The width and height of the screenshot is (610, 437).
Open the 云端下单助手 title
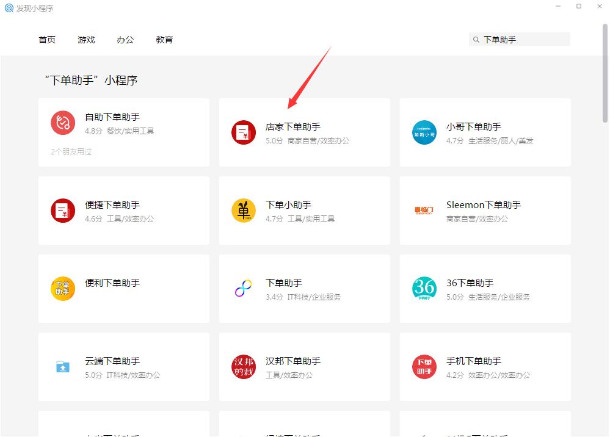pos(112,361)
